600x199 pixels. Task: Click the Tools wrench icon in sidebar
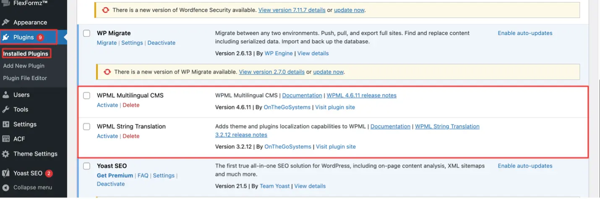(6, 110)
